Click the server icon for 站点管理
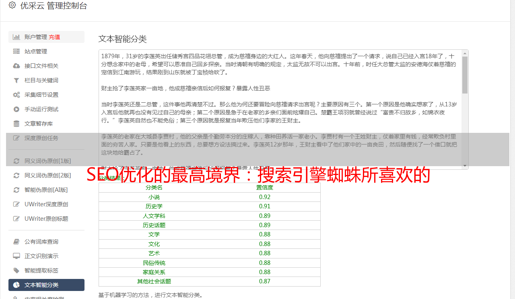The width and height of the screenshot is (515, 299). click(x=16, y=51)
